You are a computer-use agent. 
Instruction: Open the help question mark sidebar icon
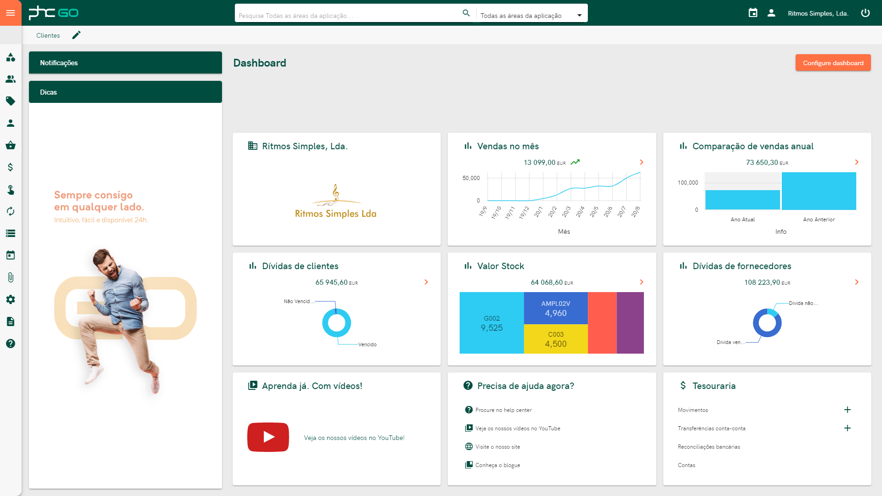pos(11,344)
